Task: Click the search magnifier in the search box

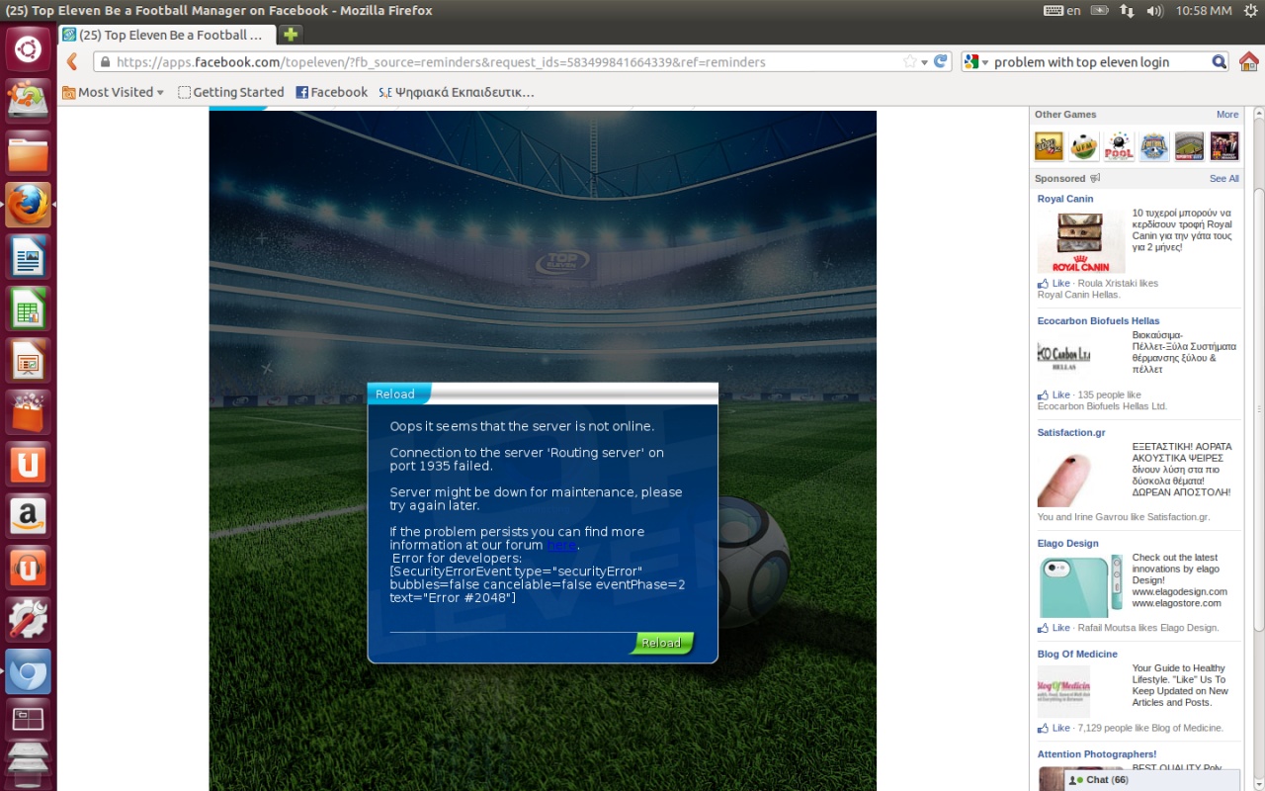Action: (x=1220, y=61)
